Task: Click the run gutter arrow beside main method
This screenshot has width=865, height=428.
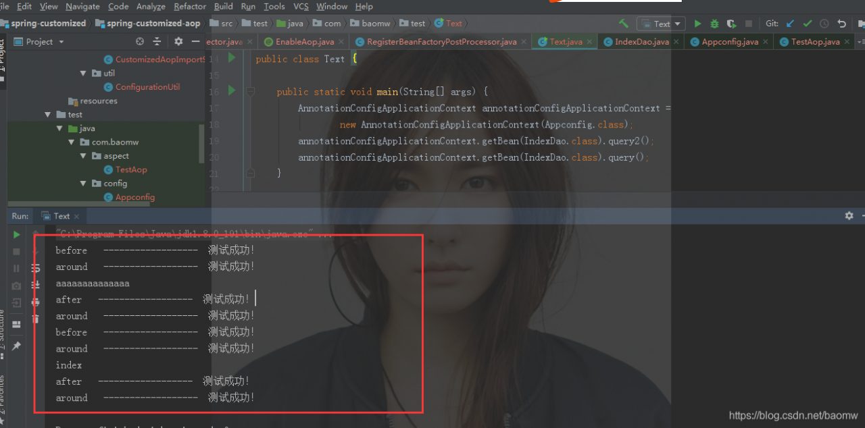Action: tap(232, 90)
